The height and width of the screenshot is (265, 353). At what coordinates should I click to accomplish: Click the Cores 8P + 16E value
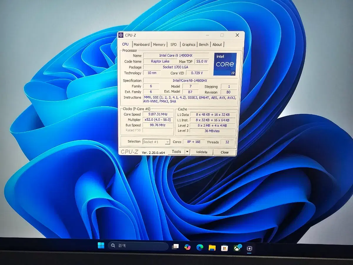point(194,142)
